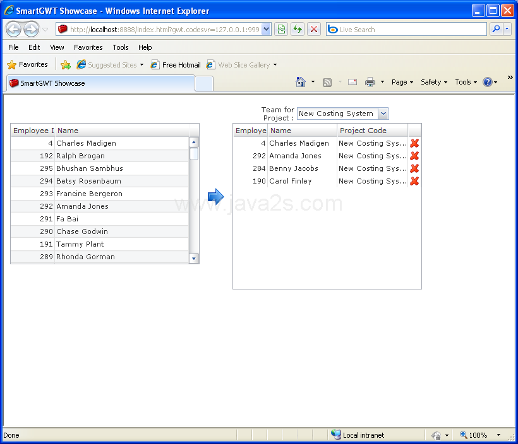The width and height of the screenshot is (518, 444).
Task: Select Ralph Brogan row
Action: [99, 156]
